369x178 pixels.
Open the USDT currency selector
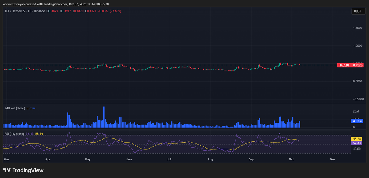point(359,11)
